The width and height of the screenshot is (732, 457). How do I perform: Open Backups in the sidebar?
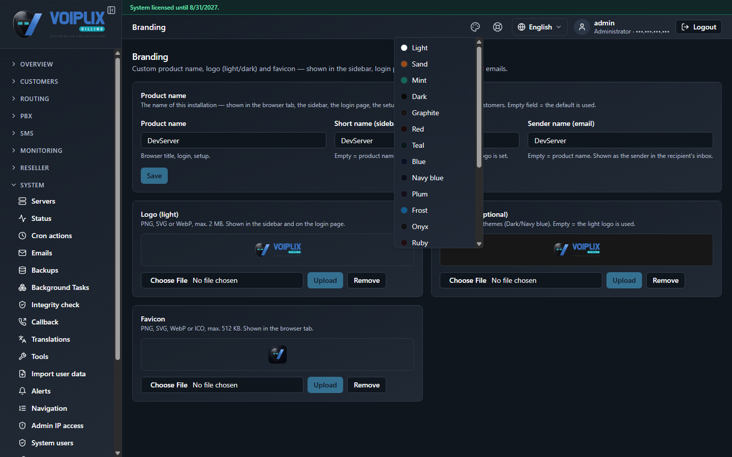(45, 270)
